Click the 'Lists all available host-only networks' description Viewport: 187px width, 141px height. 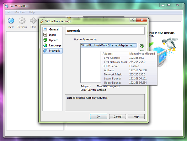point(87,98)
